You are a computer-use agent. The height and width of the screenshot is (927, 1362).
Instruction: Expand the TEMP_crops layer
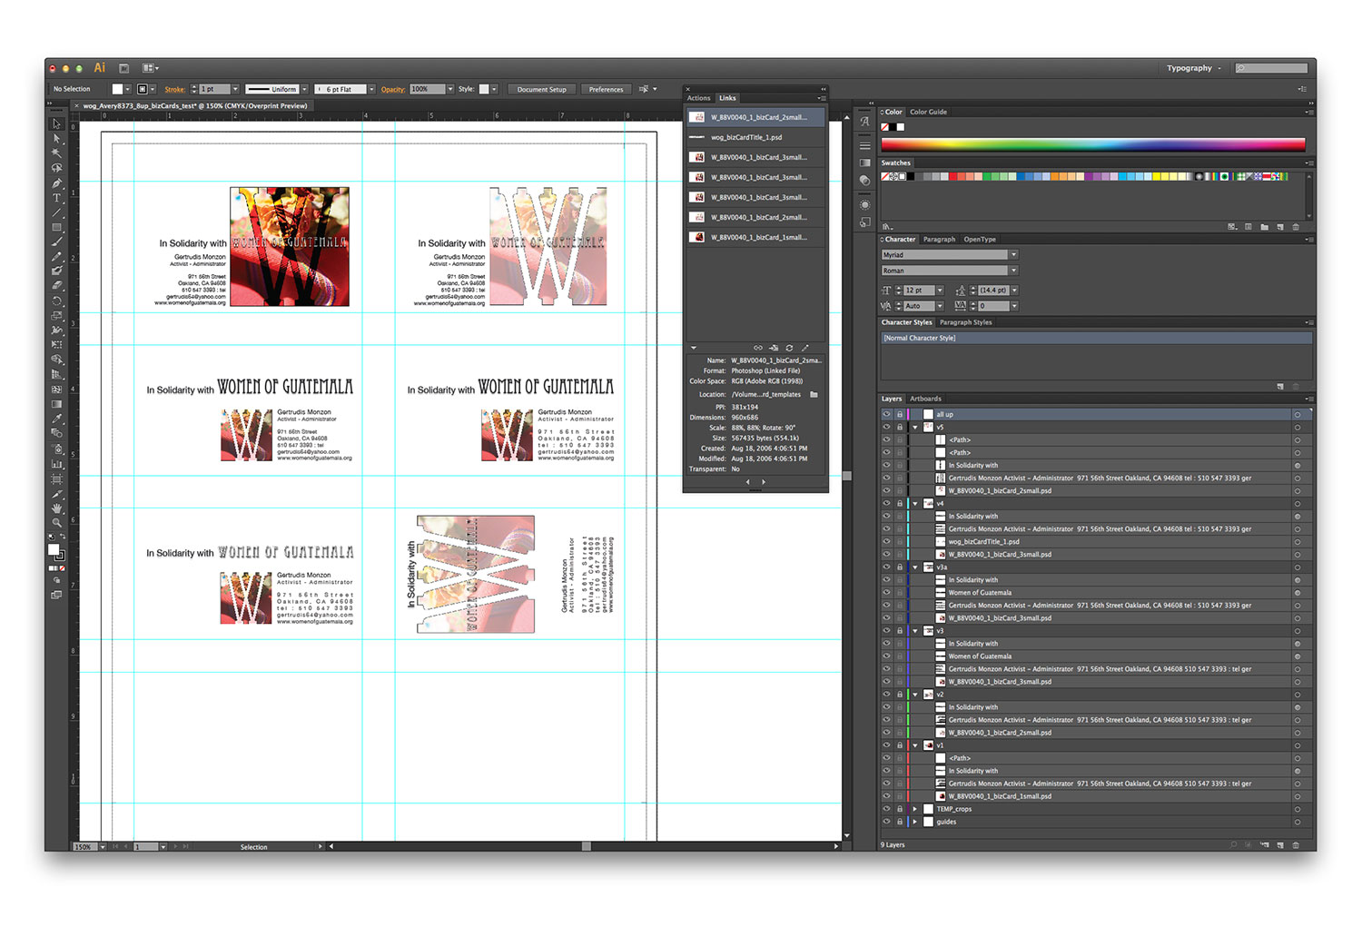(x=915, y=809)
